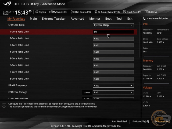This screenshot has height=129, width=172.
Task: Select the 8-Core Ratio Limit field
Action: [113, 79]
